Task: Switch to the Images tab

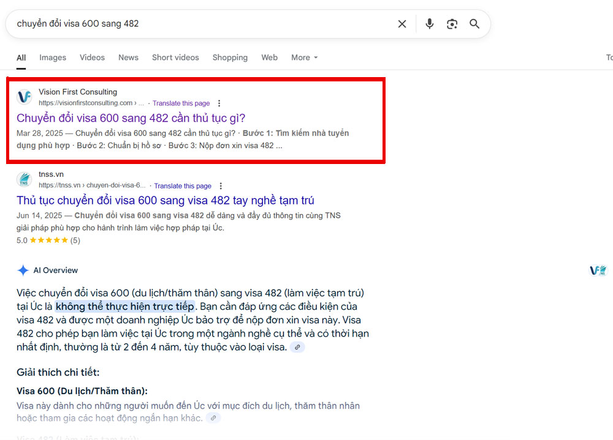Action: click(x=53, y=58)
